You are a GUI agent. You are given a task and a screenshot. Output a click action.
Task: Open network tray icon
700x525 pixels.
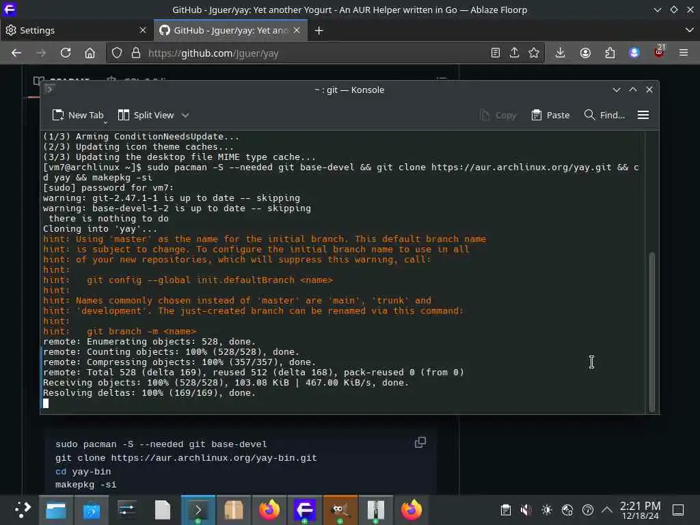[x=567, y=510]
